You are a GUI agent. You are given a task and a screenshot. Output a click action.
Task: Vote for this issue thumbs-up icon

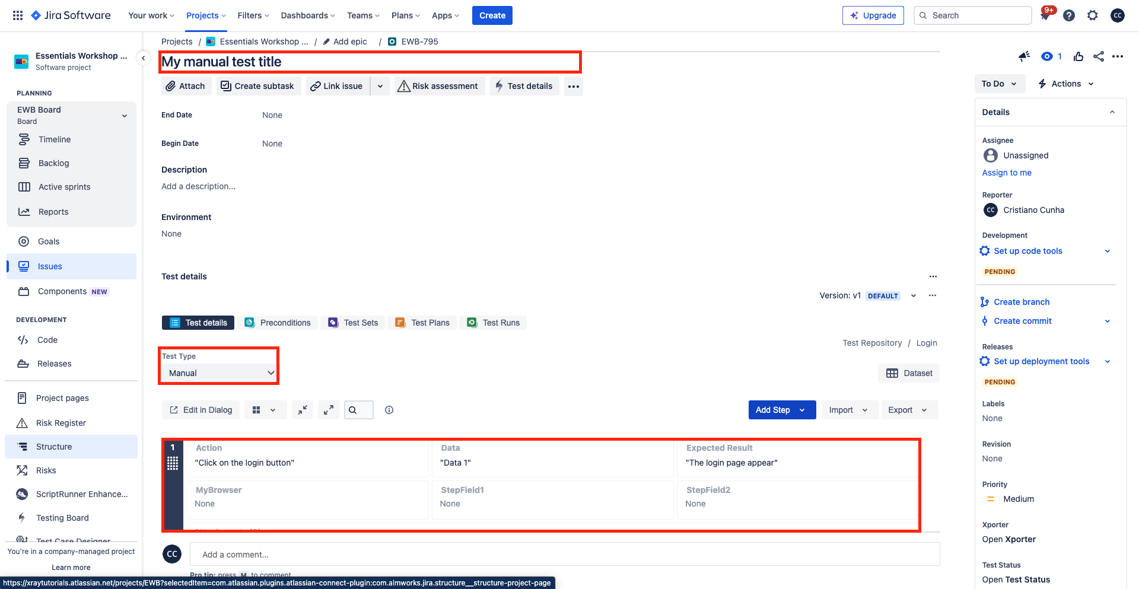[x=1078, y=56]
